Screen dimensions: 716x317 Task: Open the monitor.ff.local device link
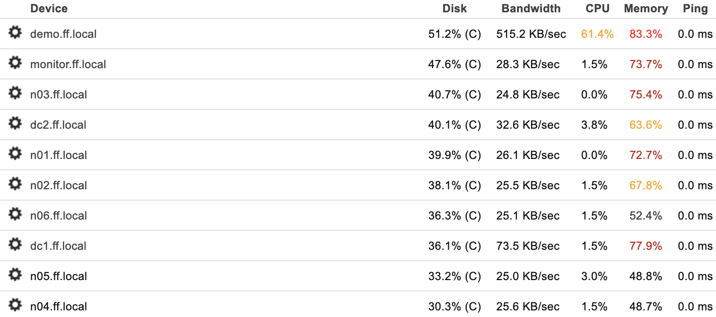click(x=68, y=64)
